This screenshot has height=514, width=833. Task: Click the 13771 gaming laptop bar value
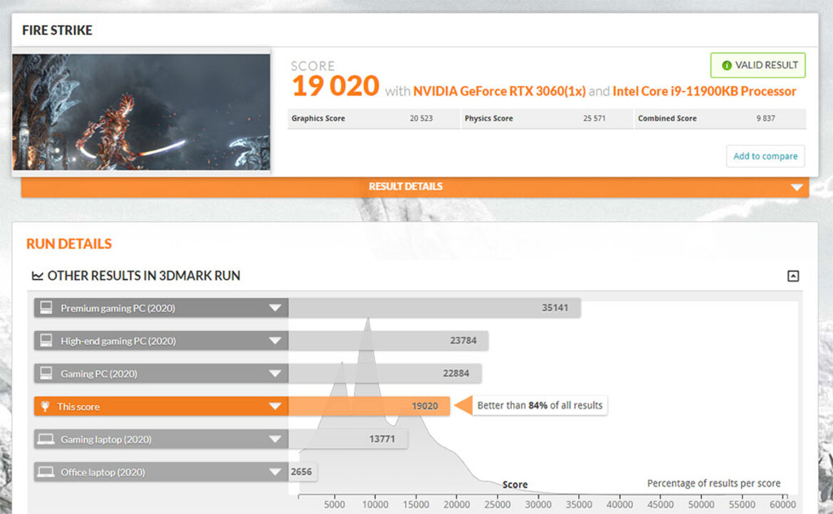(382, 440)
